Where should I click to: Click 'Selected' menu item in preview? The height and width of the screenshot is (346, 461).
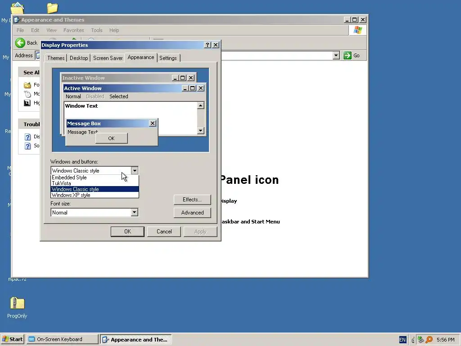(x=119, y=96)
